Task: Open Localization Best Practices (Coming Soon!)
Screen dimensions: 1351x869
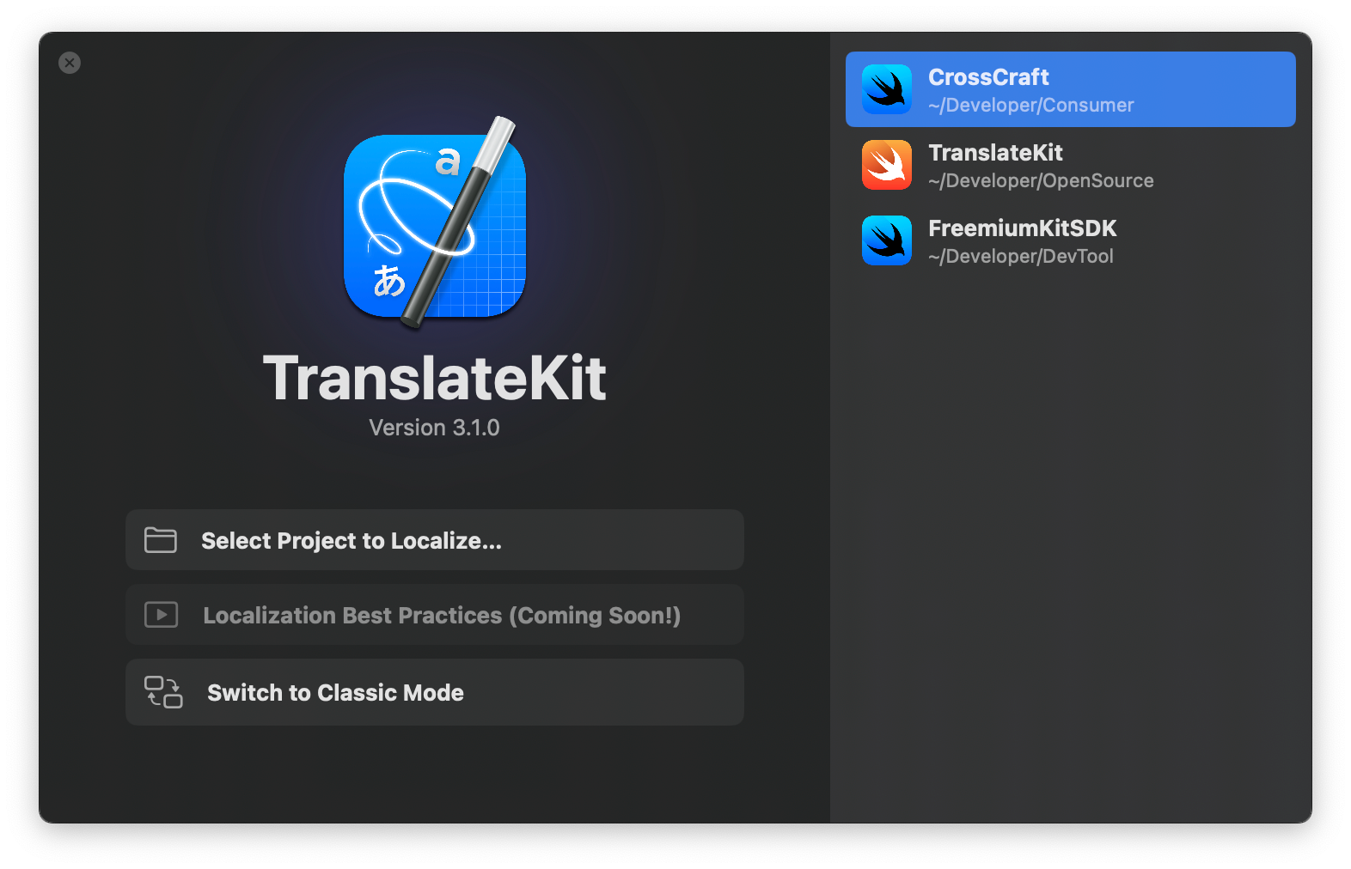Action: [435, 615]
